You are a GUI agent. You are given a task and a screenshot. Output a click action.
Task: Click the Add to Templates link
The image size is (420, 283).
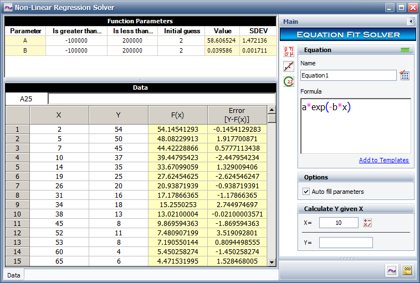(x=384, y=160)
